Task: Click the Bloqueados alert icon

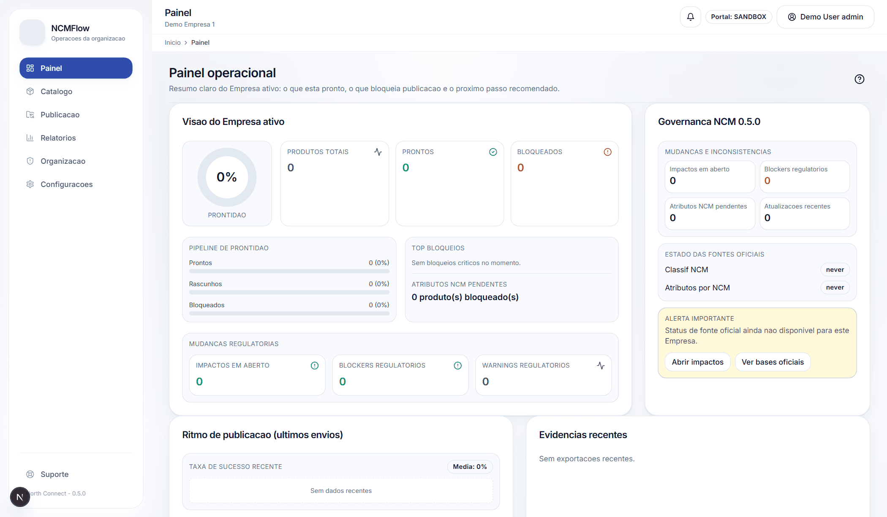Action: coord(607,152)
